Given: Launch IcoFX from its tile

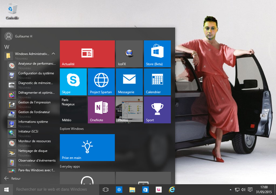Looking at the screenshot, I should 129,54.
